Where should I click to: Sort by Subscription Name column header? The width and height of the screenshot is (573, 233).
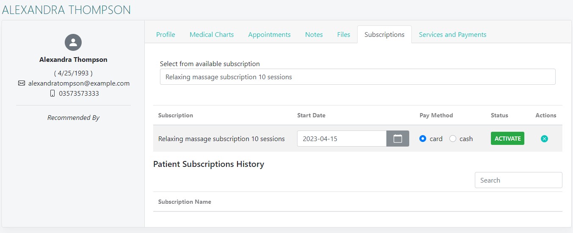point(185,202)
